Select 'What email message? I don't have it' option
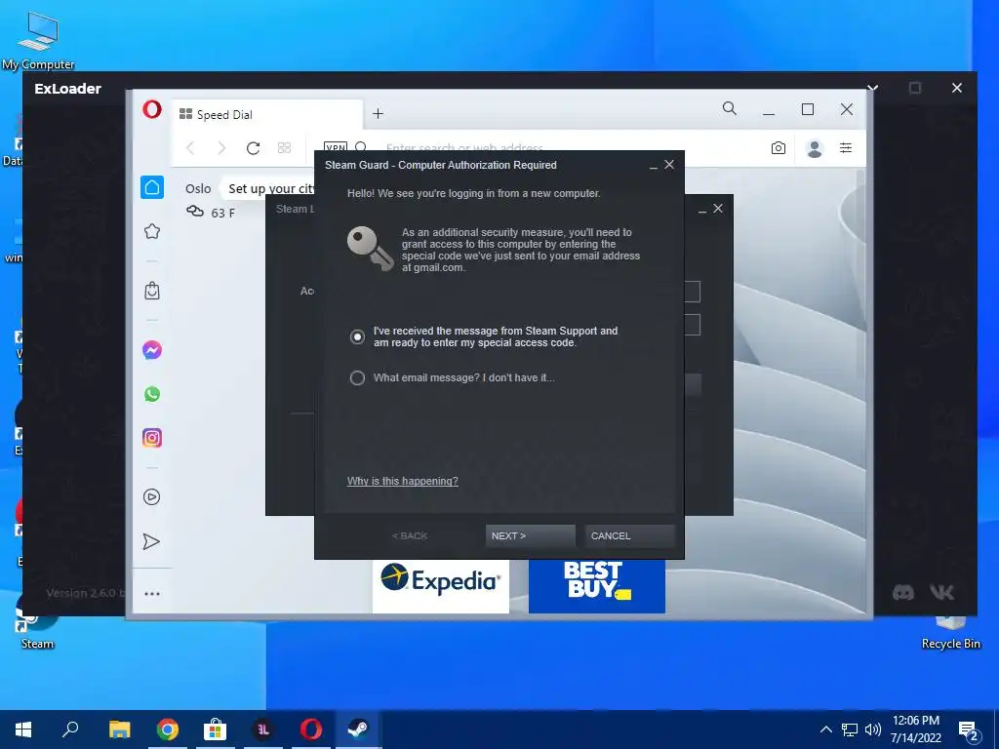This screenshot has width=999, height=749. [x=357, y=378]
